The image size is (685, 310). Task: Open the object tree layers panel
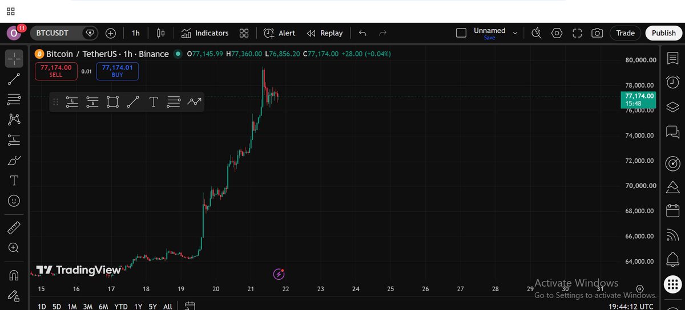pyautogui.click(x=673, y=107)
